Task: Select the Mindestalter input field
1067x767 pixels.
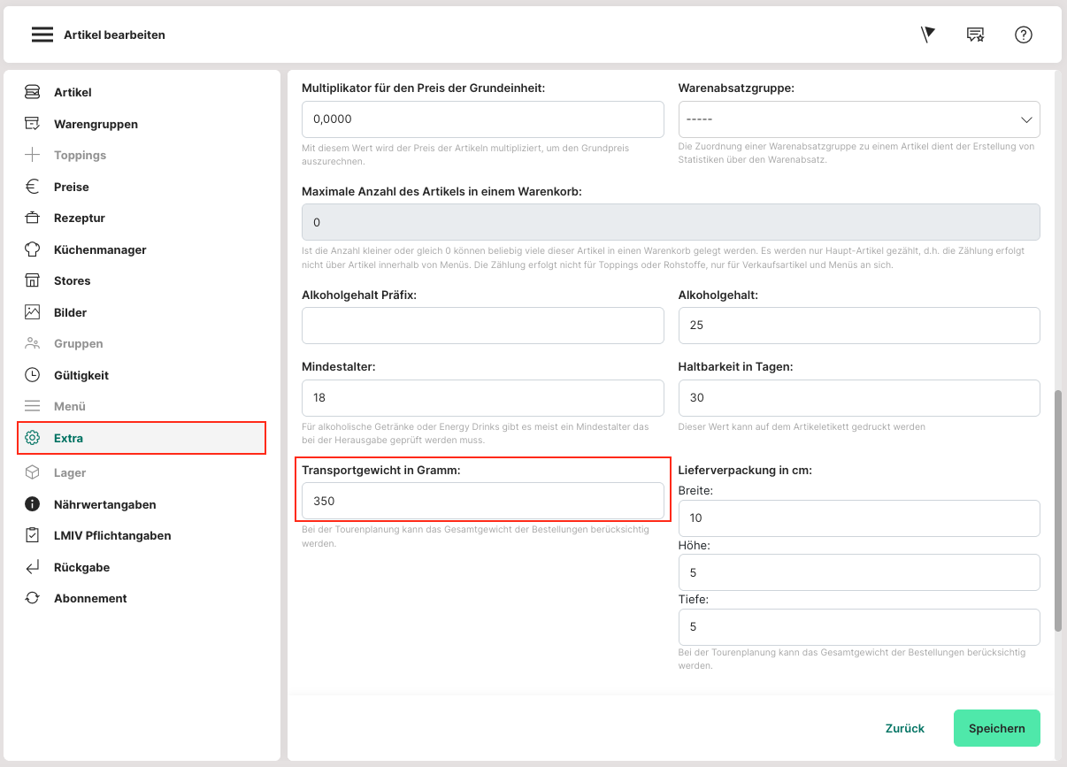Action: coord(482,398)
